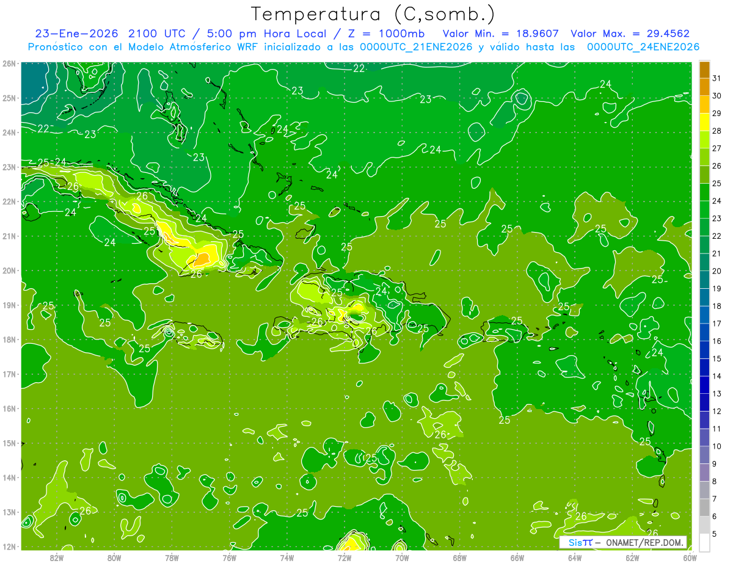Click the dark blue 13–14 colorbar segment
The width and height of the screenshot is (733, 566).
click(704, 385)
